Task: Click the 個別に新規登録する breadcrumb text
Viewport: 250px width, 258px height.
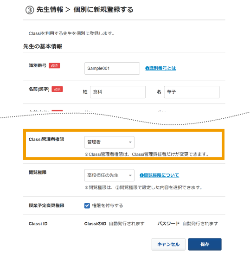Action: (x=103, y=10)
